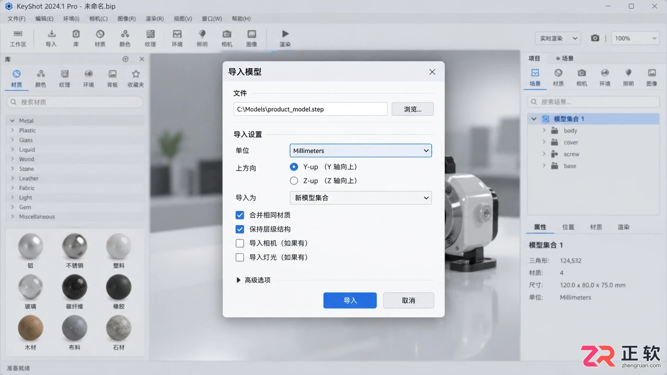Select the 环境 tab icon in library panel
The height and width of the screenshot is (375, 667).
click(x=88, y=74)
